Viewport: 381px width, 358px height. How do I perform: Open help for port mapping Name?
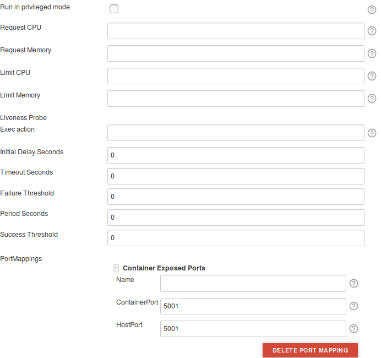tap(354, 283)
